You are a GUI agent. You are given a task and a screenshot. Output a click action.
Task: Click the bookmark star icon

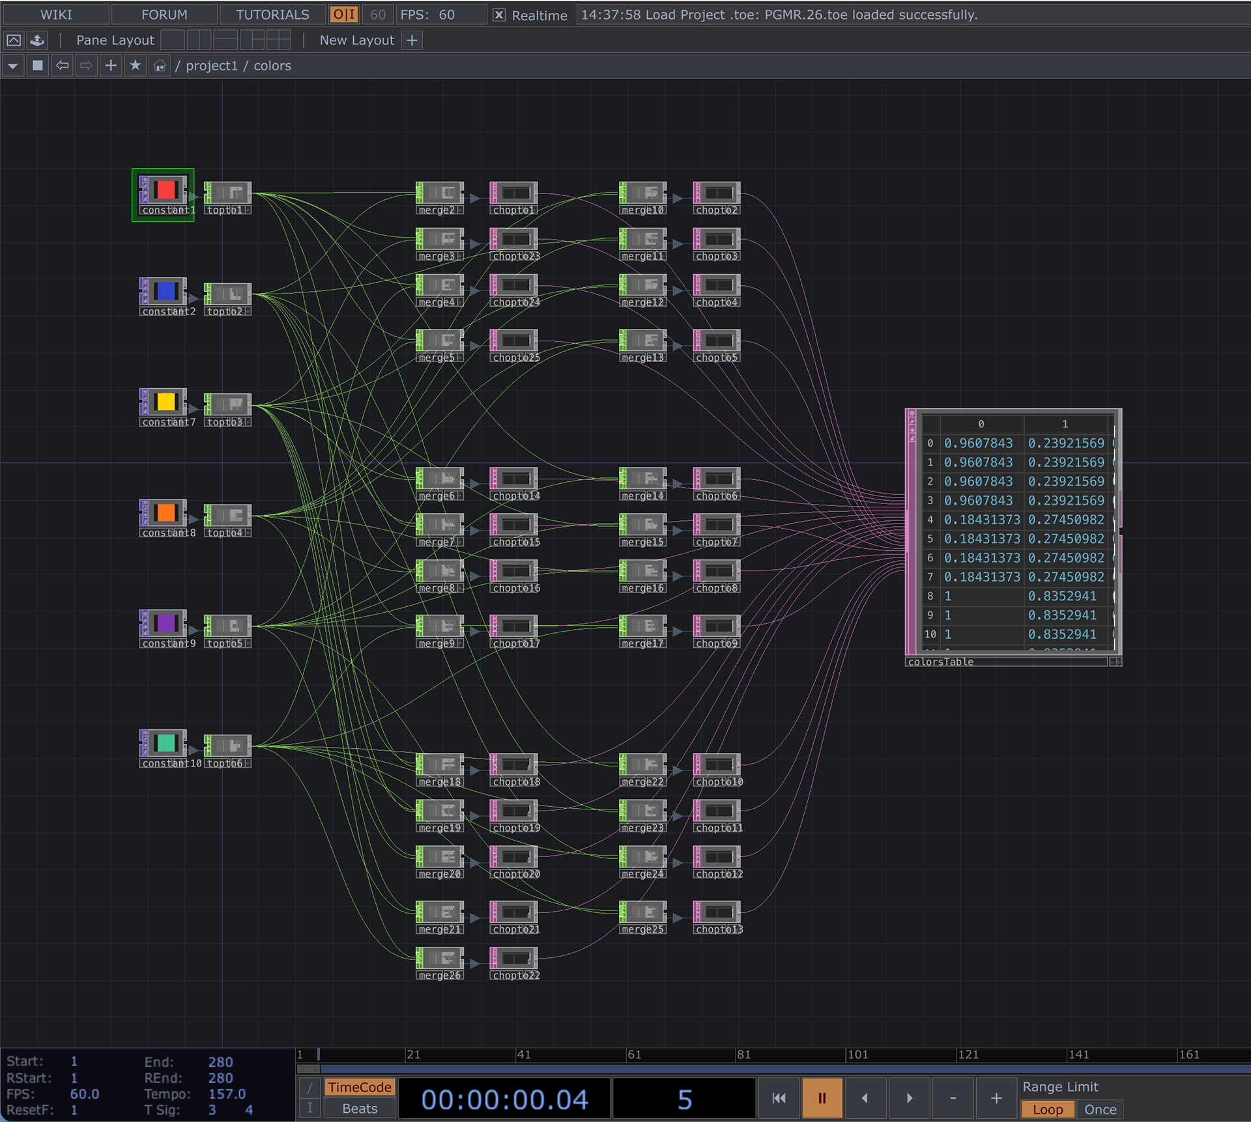click(x=135, y=66)
